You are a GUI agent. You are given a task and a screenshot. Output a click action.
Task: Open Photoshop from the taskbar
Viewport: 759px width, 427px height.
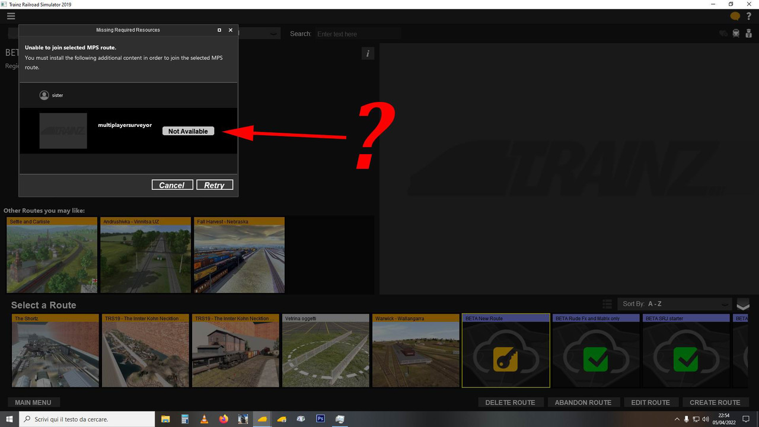(320, 419)
